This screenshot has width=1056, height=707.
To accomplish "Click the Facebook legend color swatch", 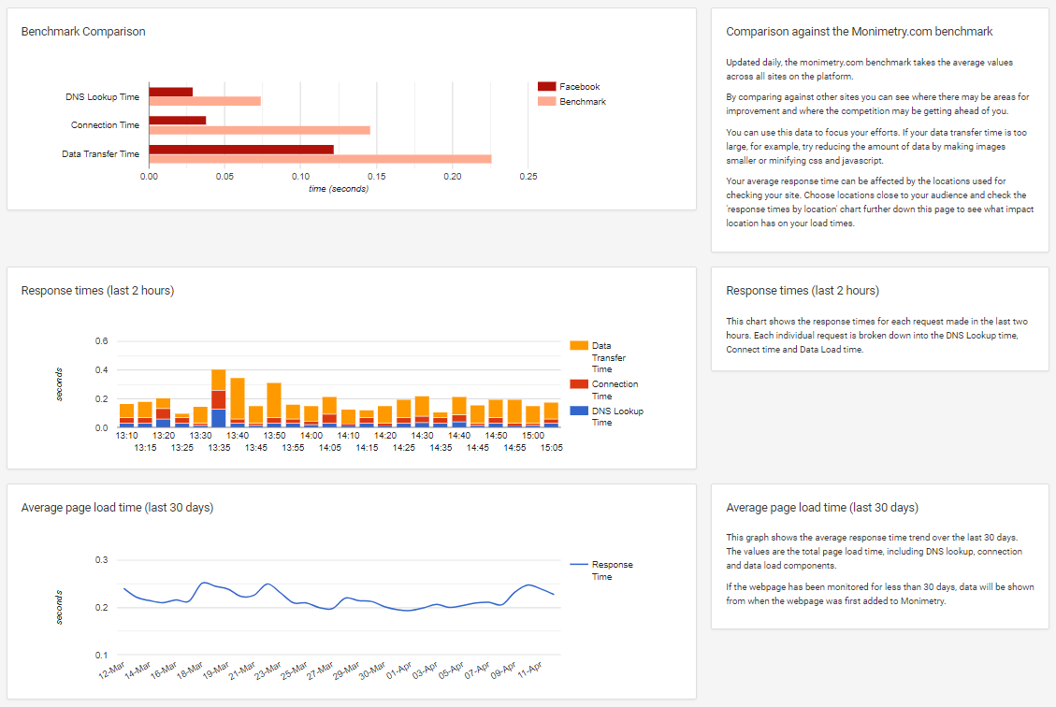I will 546,87.
